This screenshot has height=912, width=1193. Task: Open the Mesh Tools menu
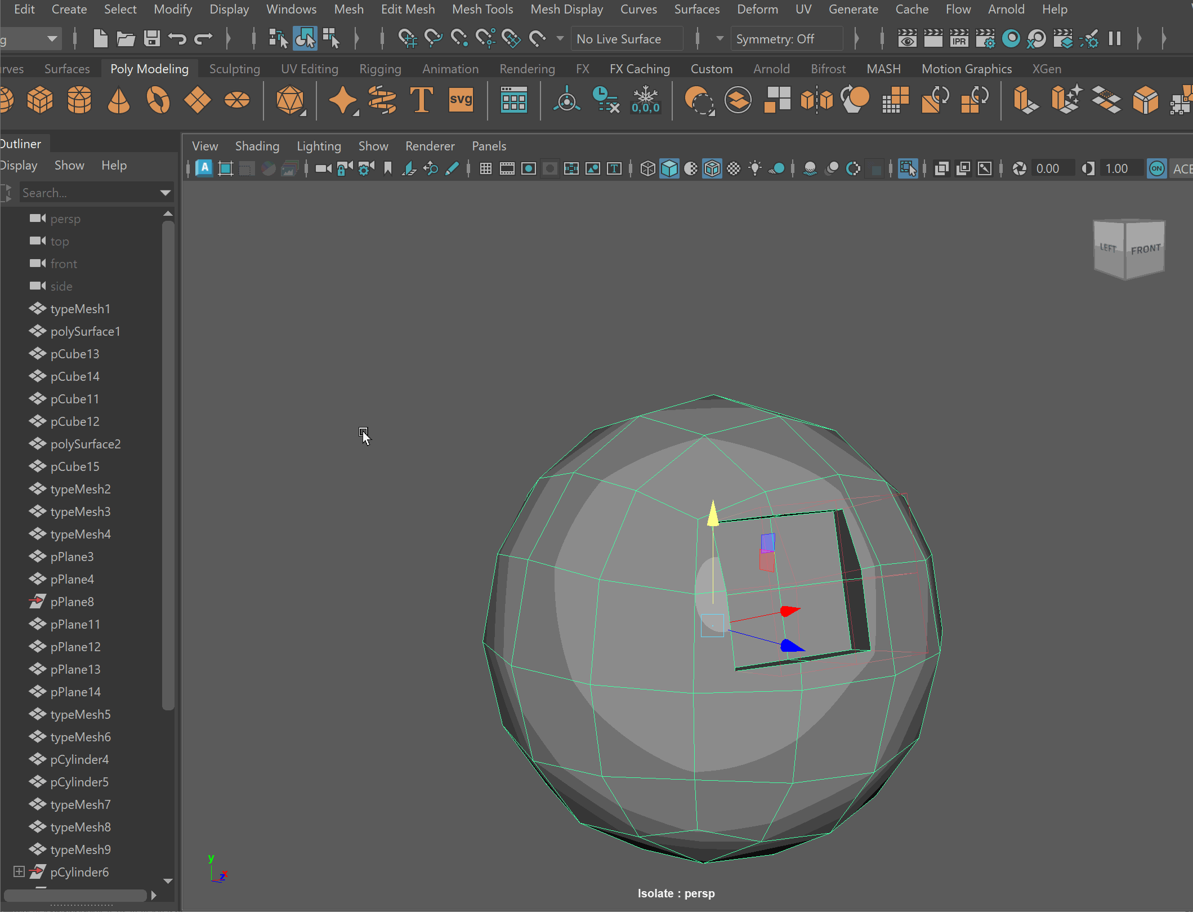pos(482,9)
